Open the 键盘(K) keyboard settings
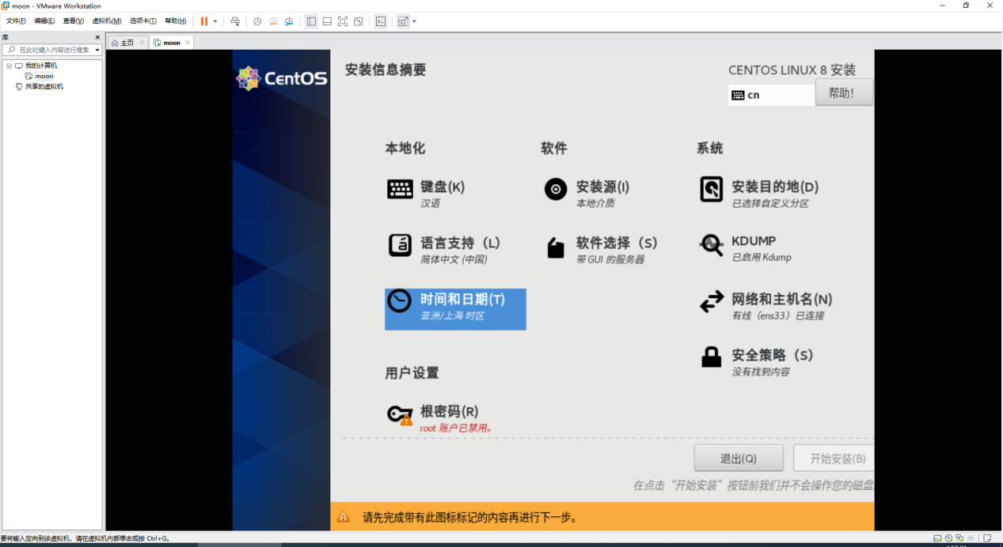The width and height of the screenshot is (1003, 547). (x=426, y=193)
